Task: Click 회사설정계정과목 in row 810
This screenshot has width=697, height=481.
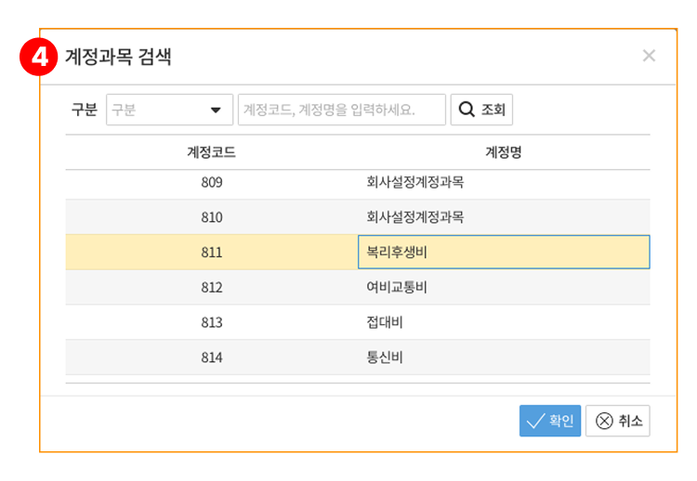Action: [415, 217]
